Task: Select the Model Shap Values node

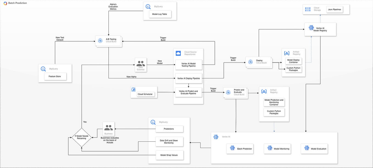Action: click(169, 155)
